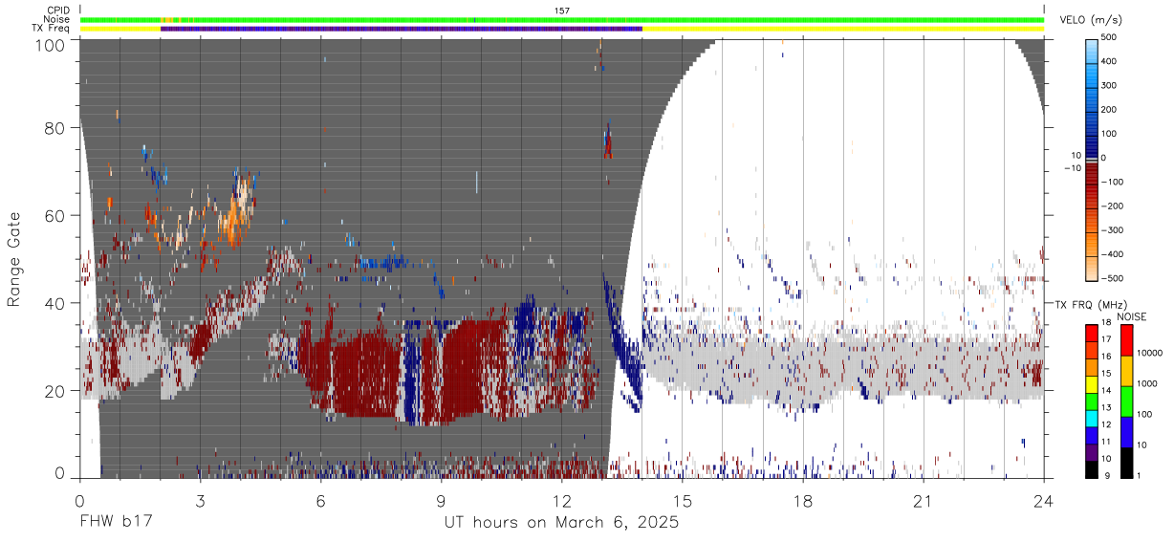Click the TX FRQ frequency color bar
The width and height of the screenshot is (1174, 542).
(1093, 401)
